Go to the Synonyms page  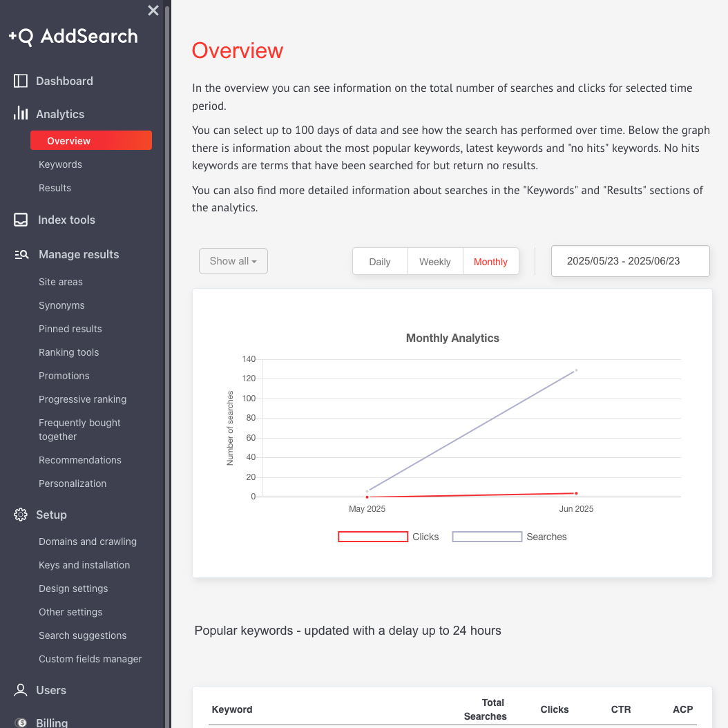point(61,305)
